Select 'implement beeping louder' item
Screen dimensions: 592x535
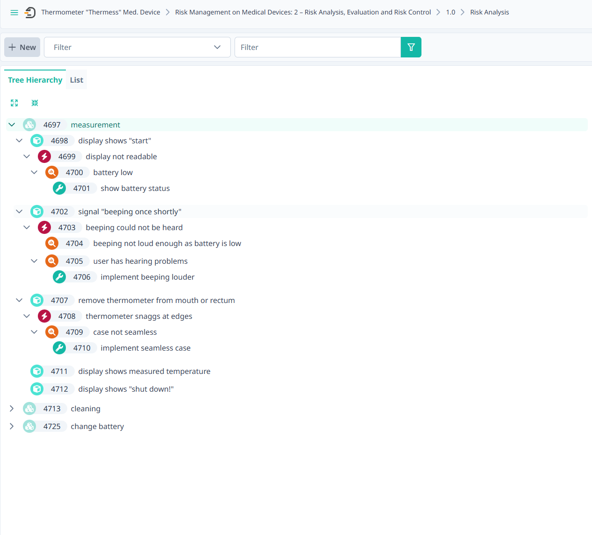(147, 277)
